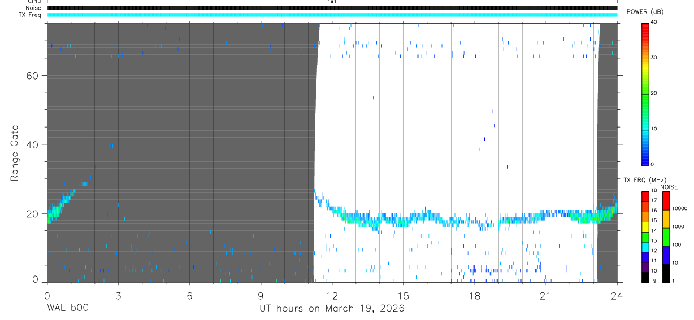
Task: Click the "17" label in the TX FRQ legend
Action: (654, 200)
